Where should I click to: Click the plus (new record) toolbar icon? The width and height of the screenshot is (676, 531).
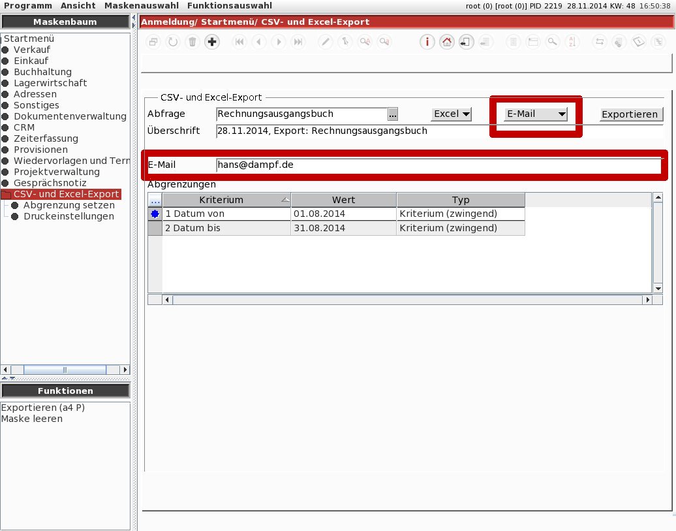coord(212,42)
